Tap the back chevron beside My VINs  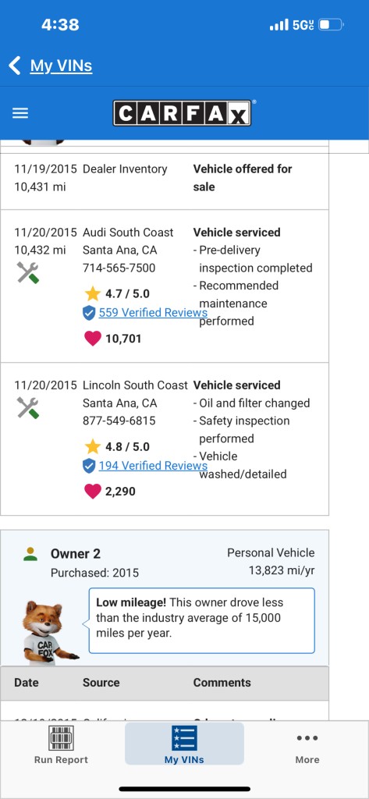pyautogui.click(x=15, y=66)
